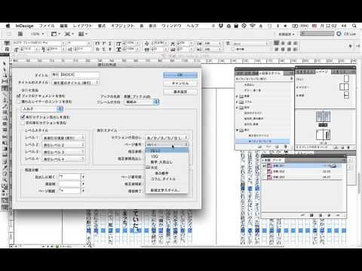Screen dimensions: 362x271
Task: Switch to Paragraph Formatting Controls icon
Action: pos(7,49)
